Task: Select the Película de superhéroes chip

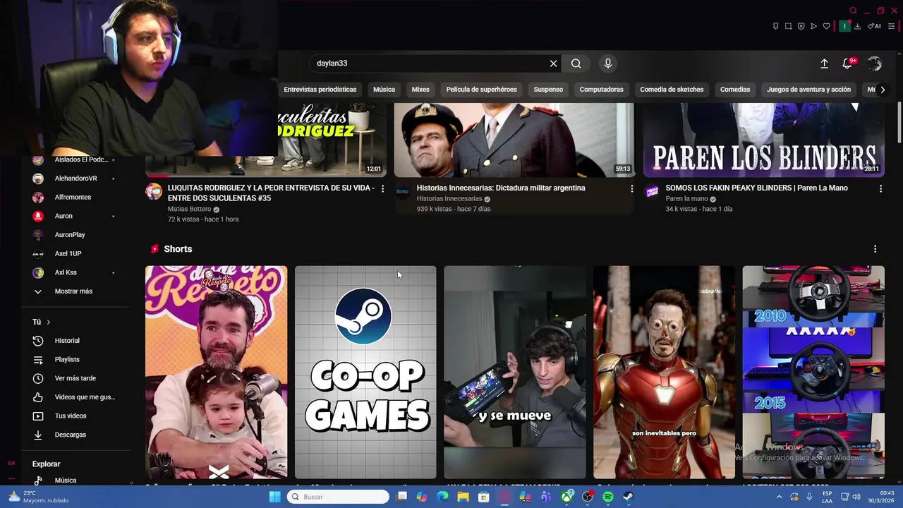Action: (x=481, y=90)
